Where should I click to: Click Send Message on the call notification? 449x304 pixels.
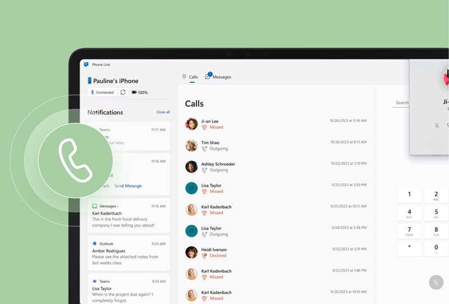128,186
